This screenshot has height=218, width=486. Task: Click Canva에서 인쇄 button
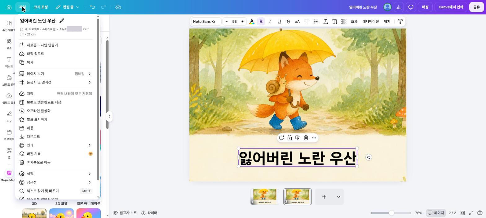(451, 7)
